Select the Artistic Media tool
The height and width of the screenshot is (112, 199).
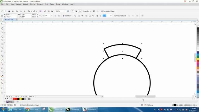tap(2, 40)
